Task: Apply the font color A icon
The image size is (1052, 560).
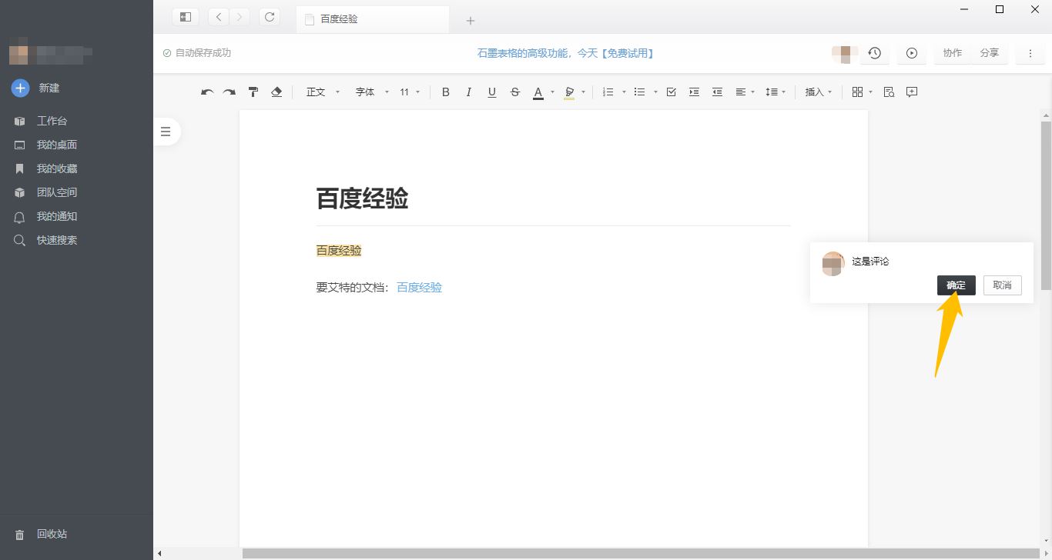Action: (538, 93)
